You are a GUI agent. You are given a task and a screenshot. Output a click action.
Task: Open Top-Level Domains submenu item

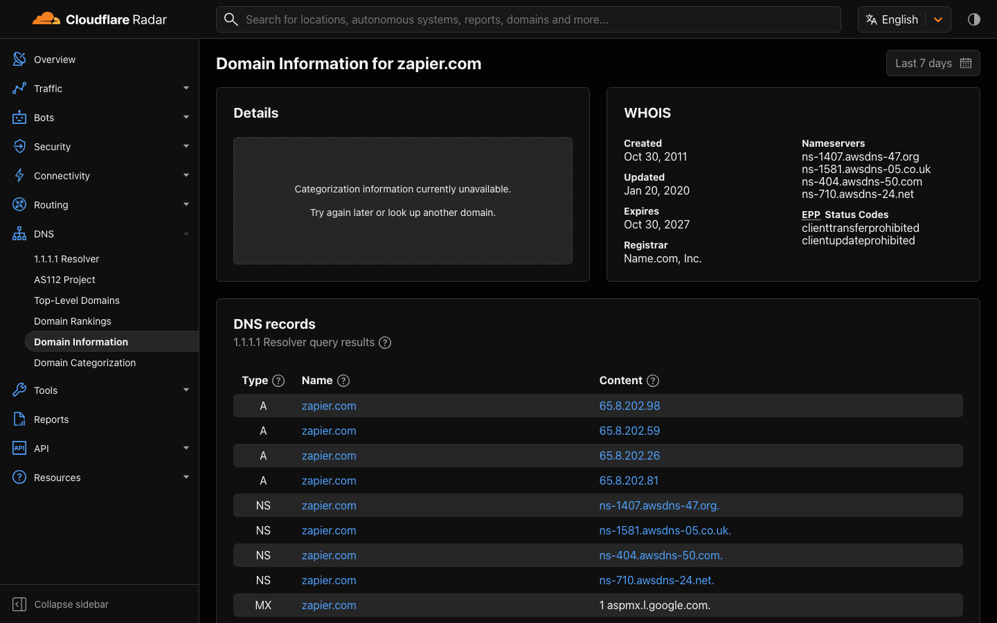tap(77, 300)
